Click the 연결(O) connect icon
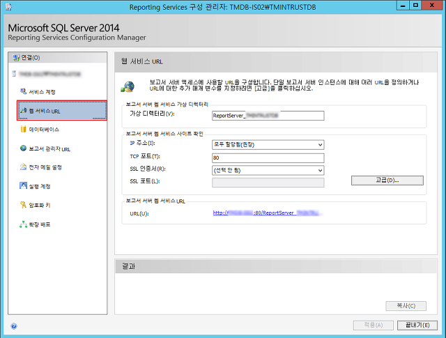The width and height of the screenshot is (446, 338). (16, 57)
